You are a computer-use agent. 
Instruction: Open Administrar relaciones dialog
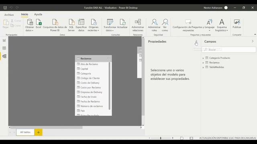138,25
